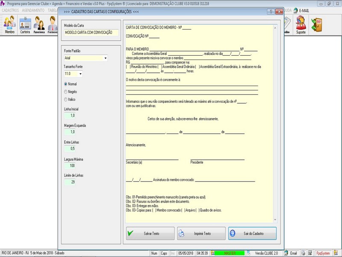
Task: Click the 'Versão CLUBE 2.0' status text
Action: (x=266, y=253)
